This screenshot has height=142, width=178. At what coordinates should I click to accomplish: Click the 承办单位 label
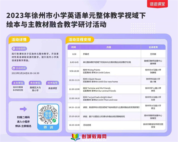(35, 83)
